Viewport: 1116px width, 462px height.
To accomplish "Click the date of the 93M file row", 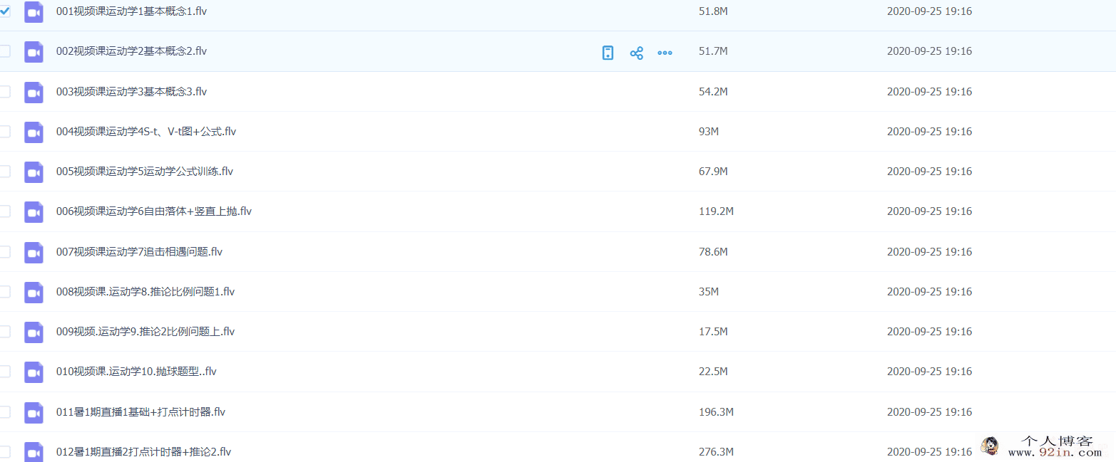I will [x=929, y=132].
